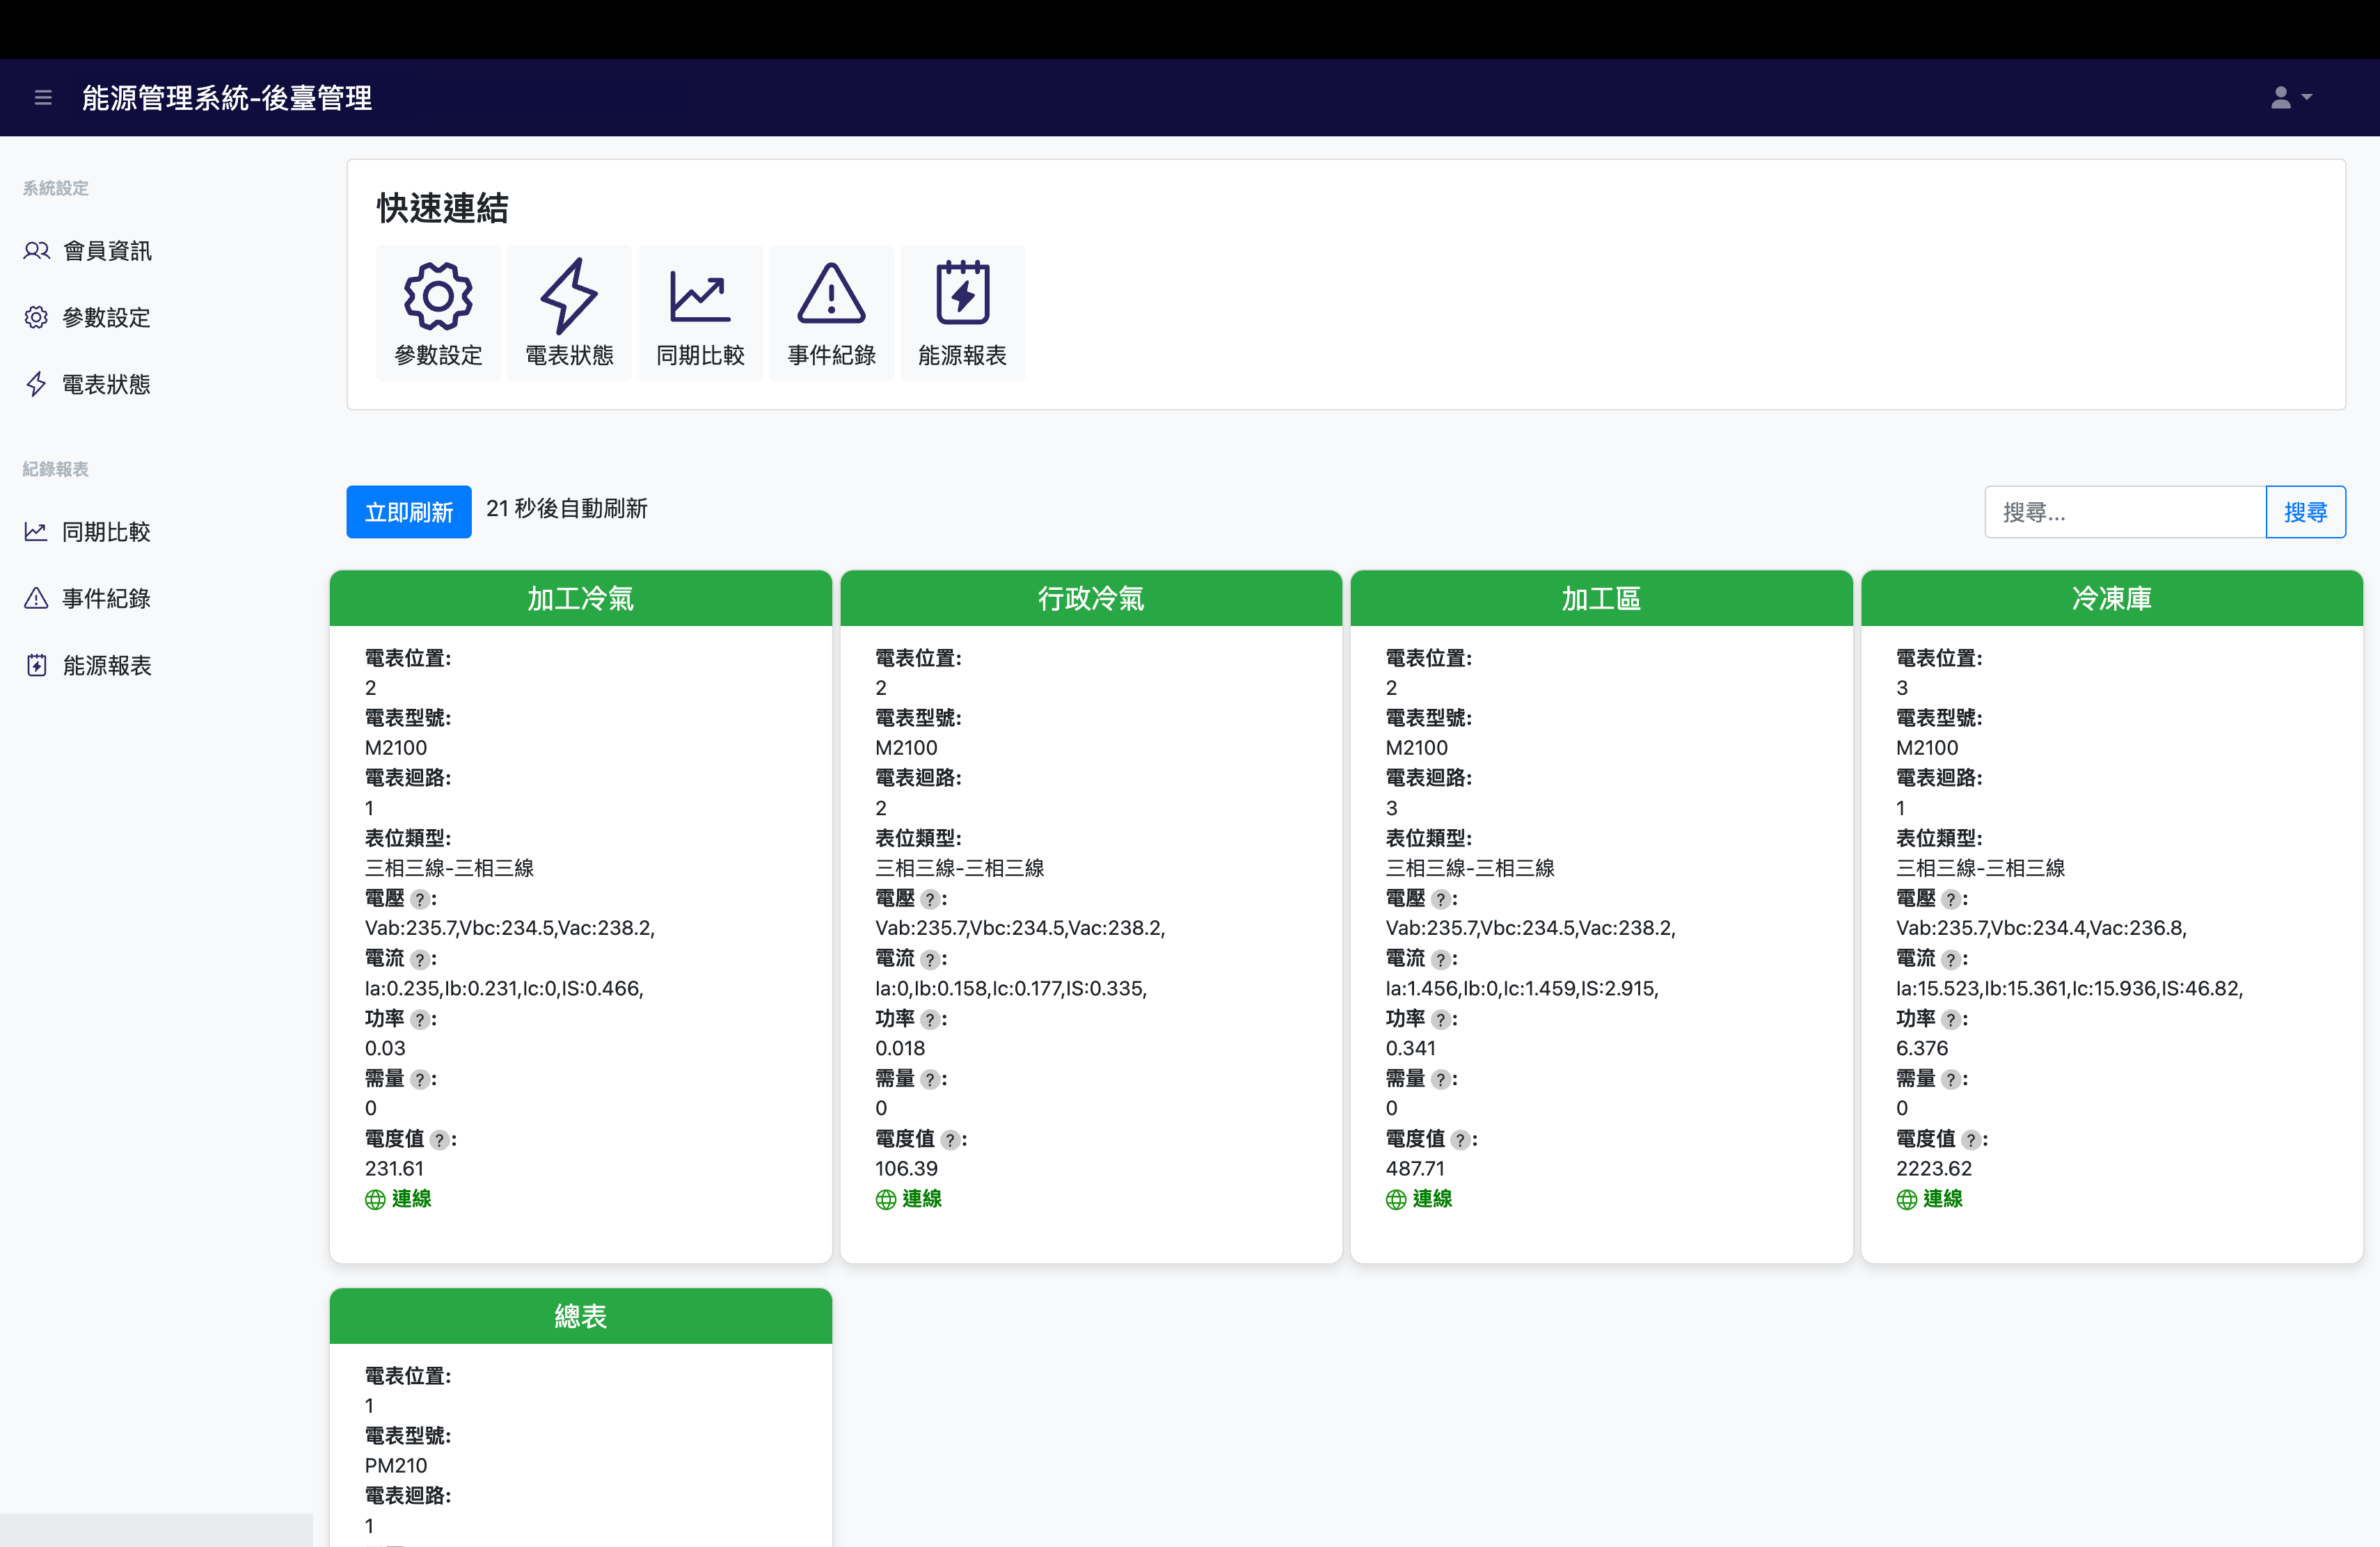Open 能源報表 sidebar item
This screenshot has height=1547, width=2380.
pyautogui.click(x=106, y=666)
